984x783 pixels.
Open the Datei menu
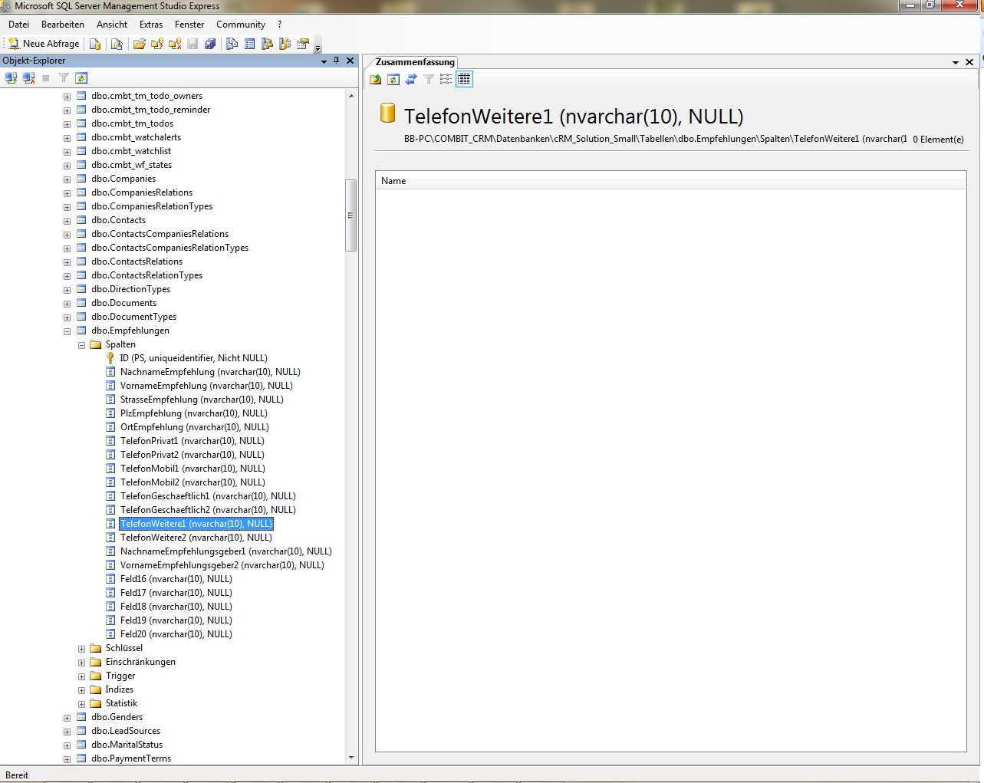click(x=18, y=25)
